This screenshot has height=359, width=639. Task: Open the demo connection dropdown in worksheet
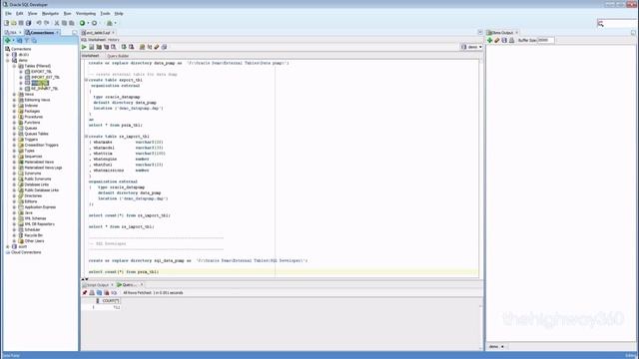tap(472, 47)
